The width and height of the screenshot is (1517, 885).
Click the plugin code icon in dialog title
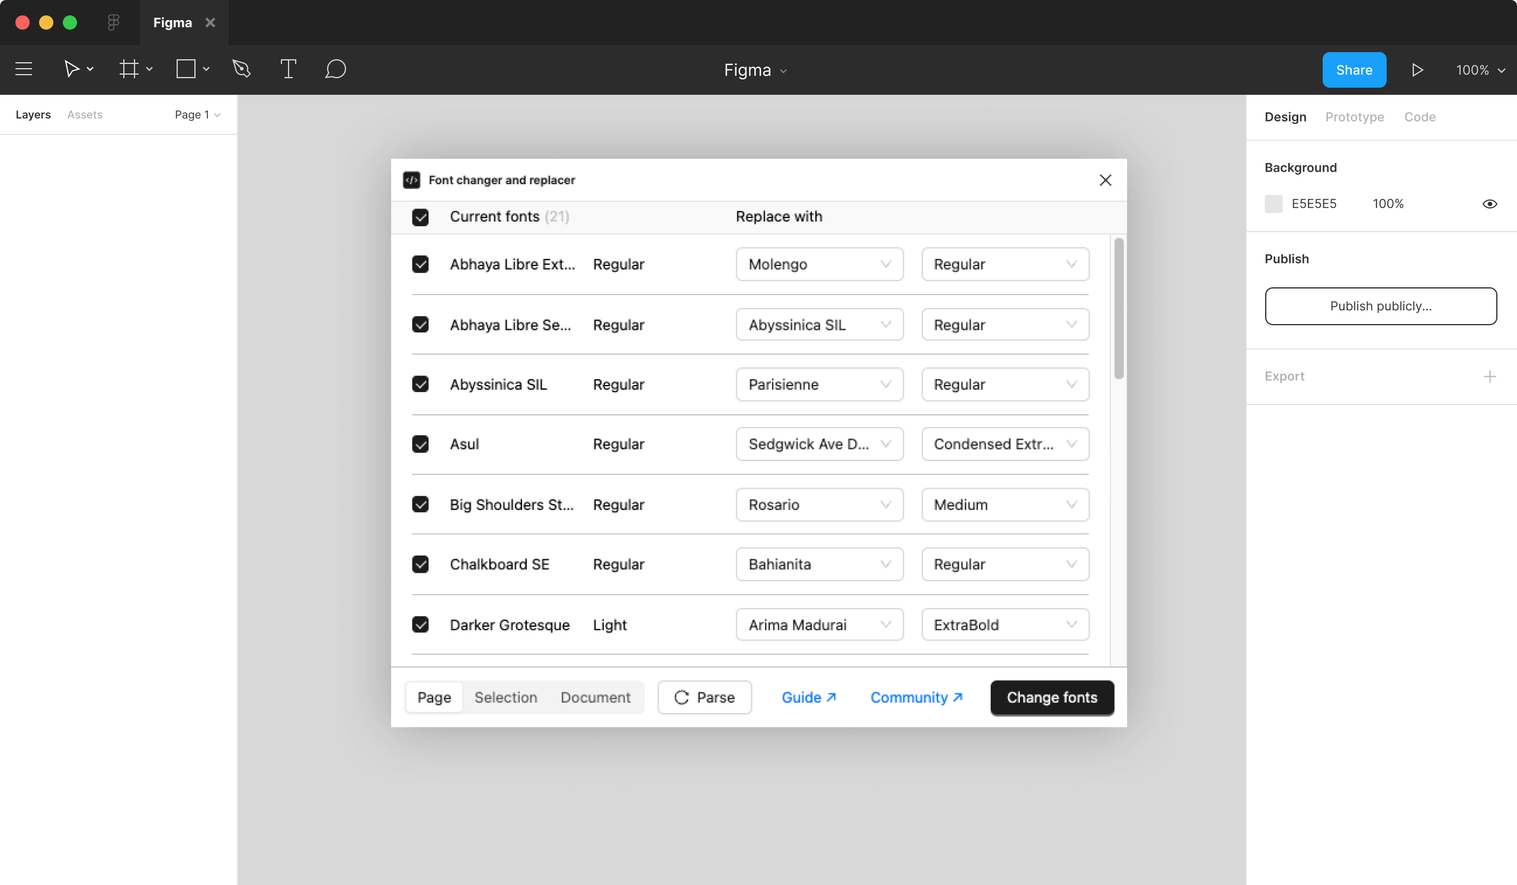coord(412,180)
